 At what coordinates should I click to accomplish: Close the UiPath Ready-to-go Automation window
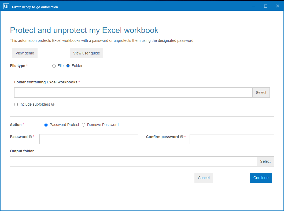pyautogui.click(x=278, y=6)
